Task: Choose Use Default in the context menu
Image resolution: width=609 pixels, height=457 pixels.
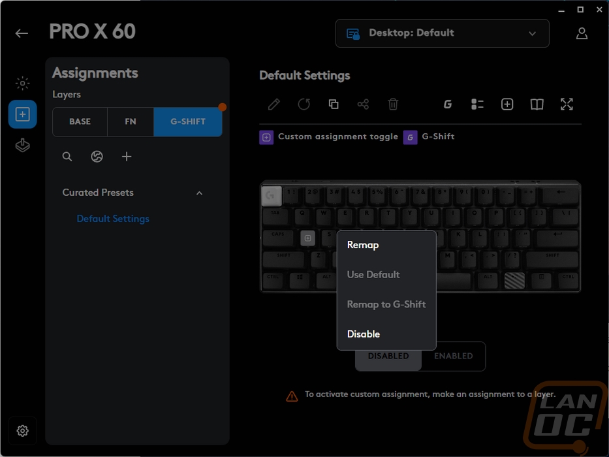Action: 386,275
